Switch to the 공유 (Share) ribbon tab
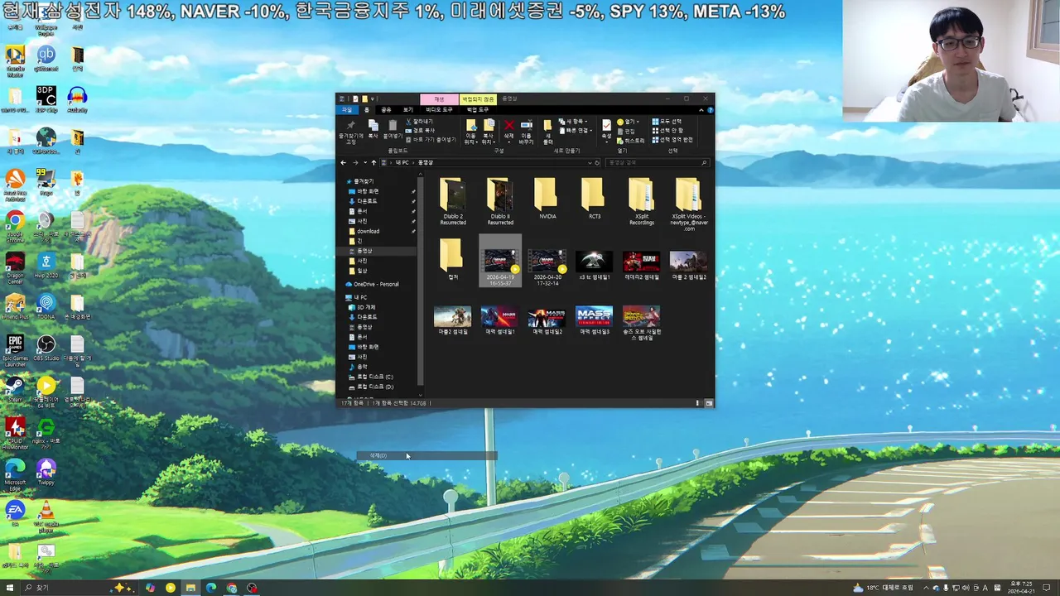Viewport: 1060px width, 596px height. 386,109
